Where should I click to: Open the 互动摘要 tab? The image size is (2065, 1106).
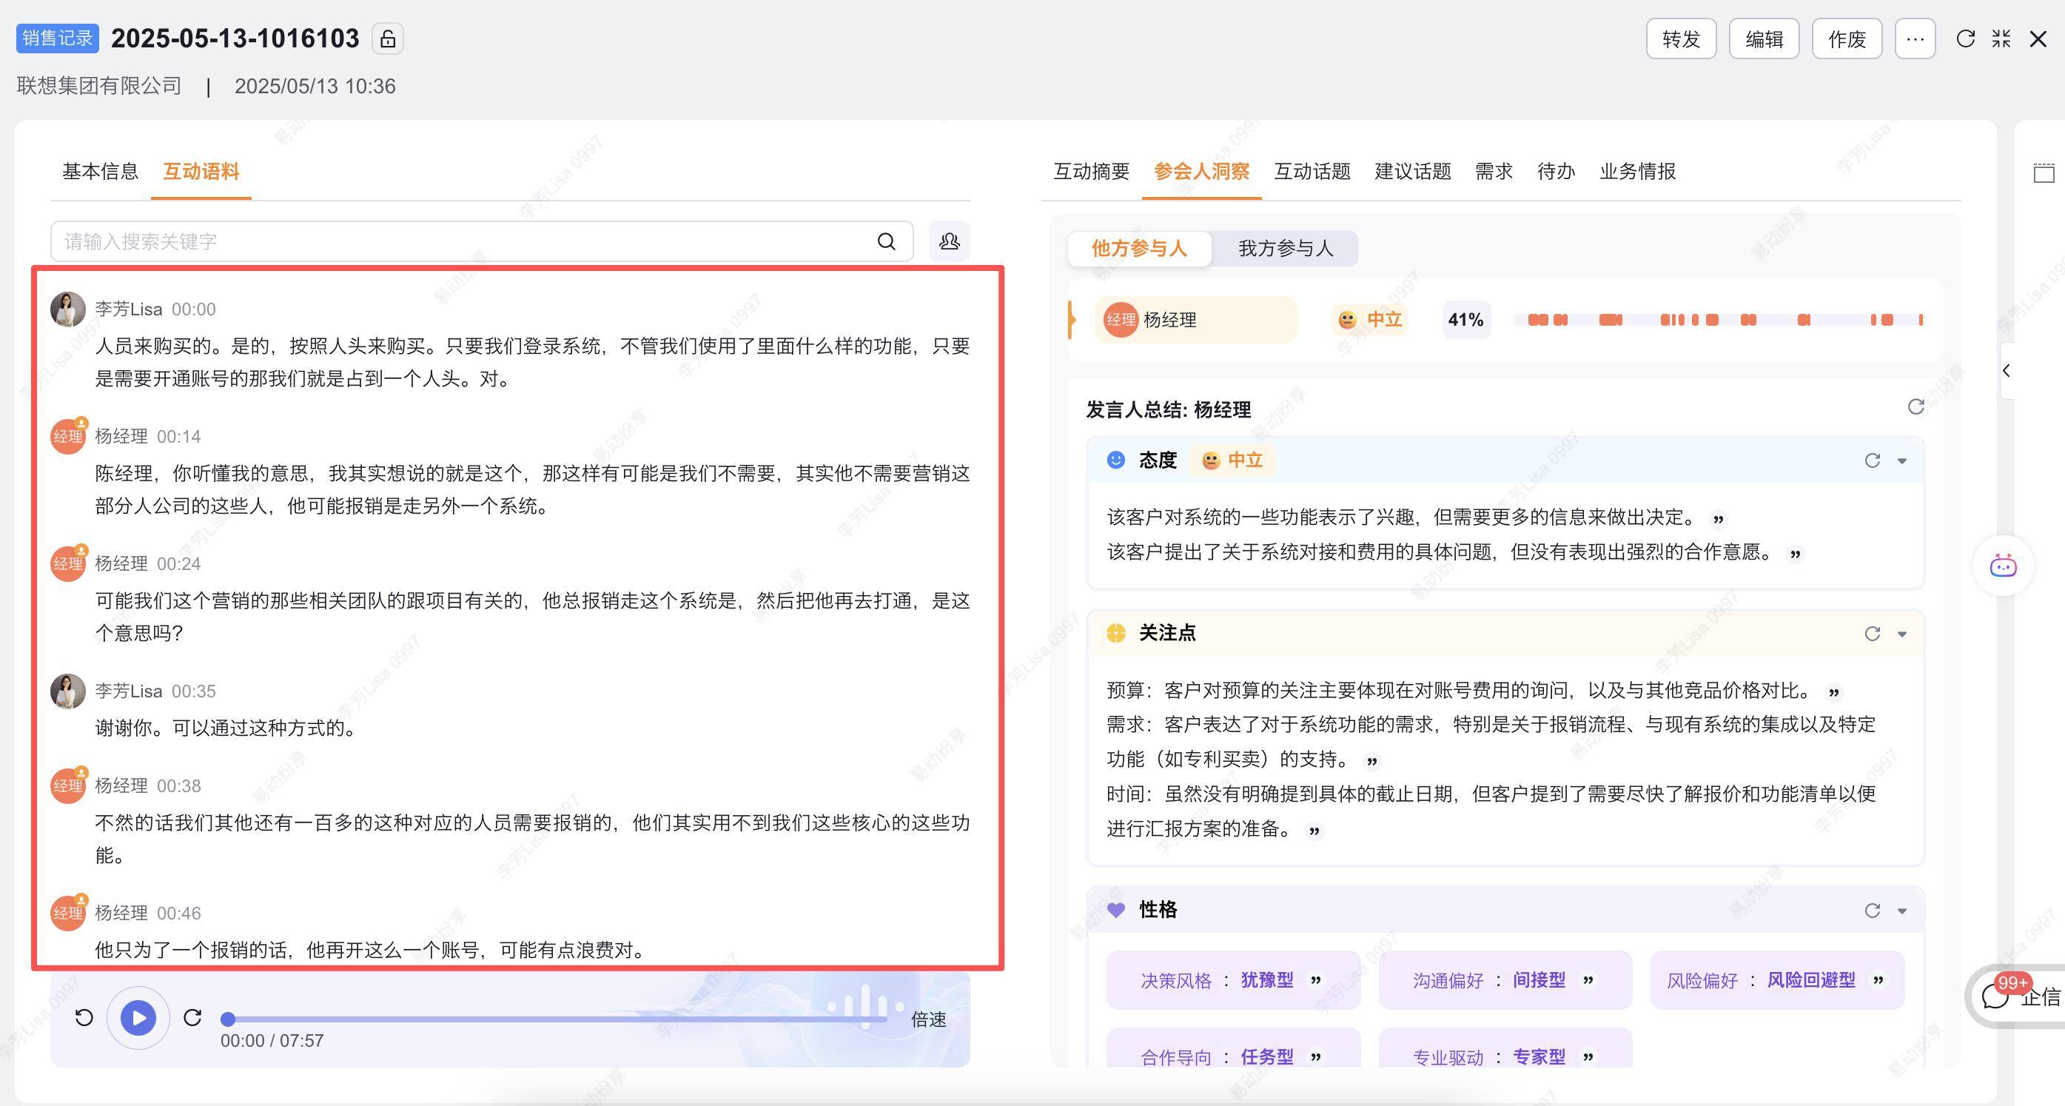pos(1091,172)
